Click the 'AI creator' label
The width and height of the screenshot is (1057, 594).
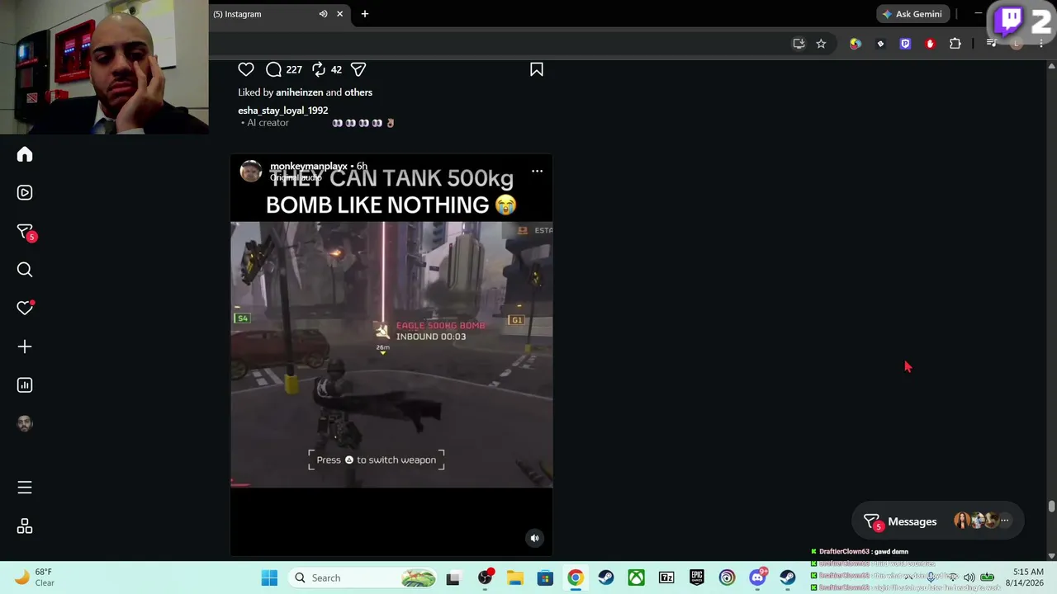[x=268, y=123]
